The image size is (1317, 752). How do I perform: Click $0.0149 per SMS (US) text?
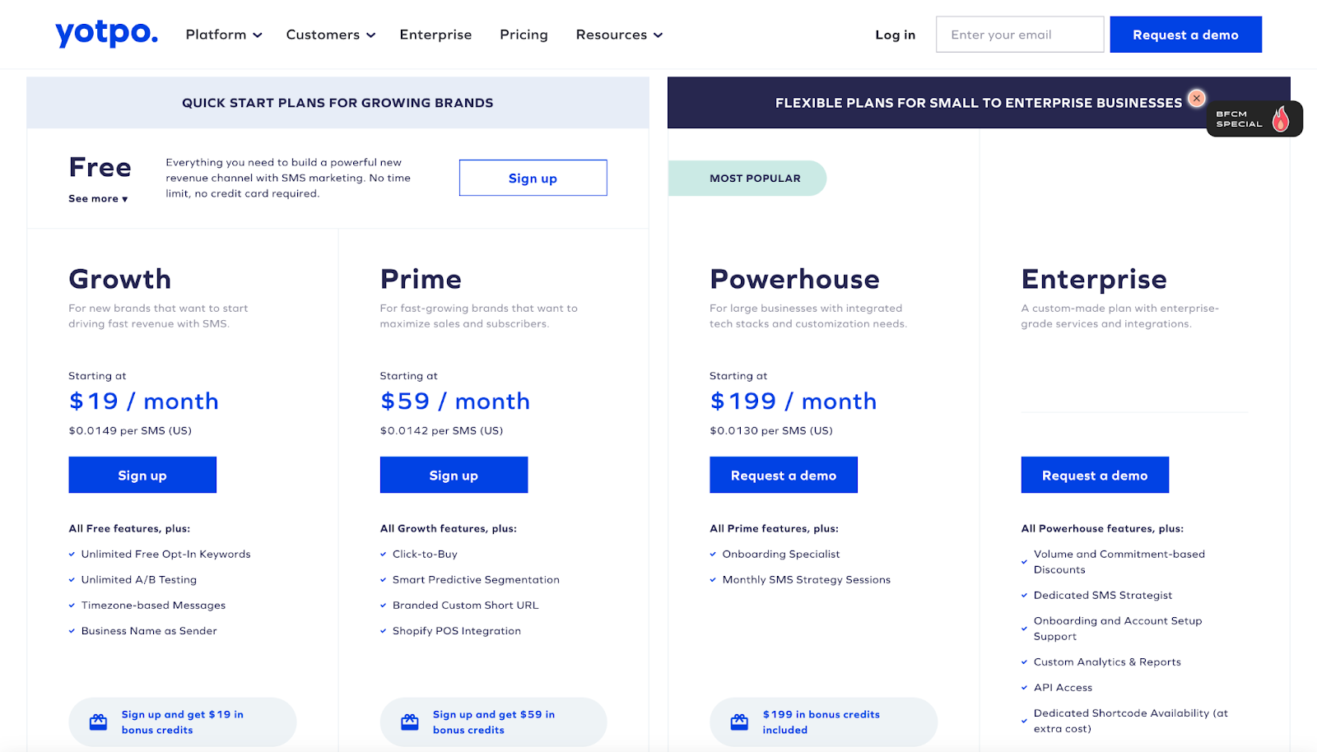(130, 430)
